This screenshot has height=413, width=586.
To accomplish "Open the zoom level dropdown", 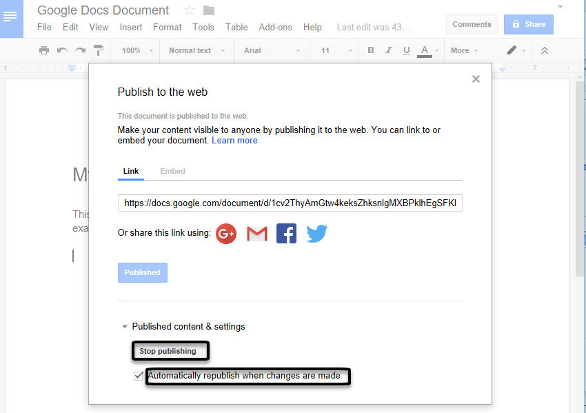I will (135, 50).
